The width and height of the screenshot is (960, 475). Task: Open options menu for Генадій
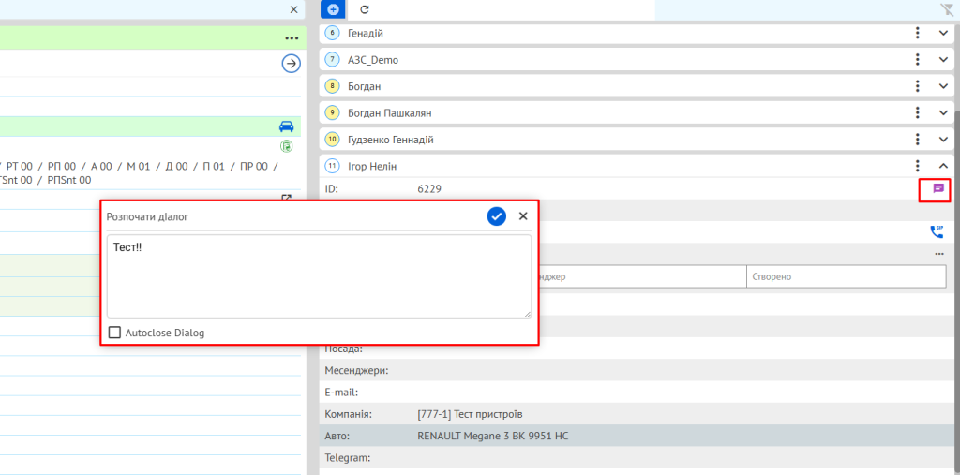click(x=917, y=33)
